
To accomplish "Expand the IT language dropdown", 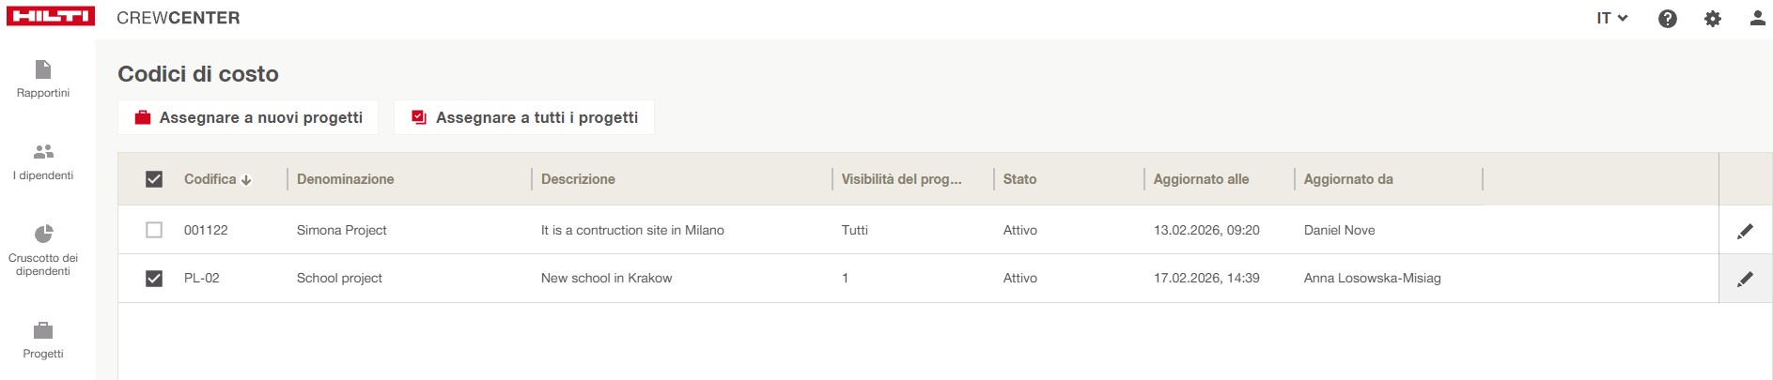I will (1611, 18).
